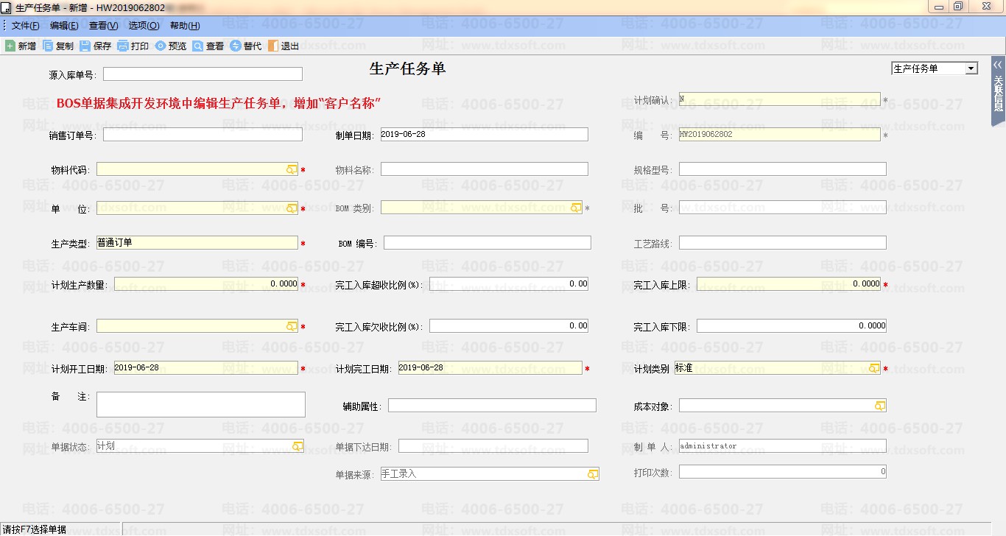
Task: Open lookup icon in 成本对象 field
Action: [x=880, y=406]
